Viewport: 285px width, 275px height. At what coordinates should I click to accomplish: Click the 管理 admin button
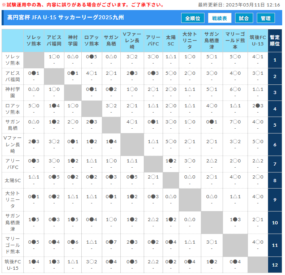click(x=266, y=18)
